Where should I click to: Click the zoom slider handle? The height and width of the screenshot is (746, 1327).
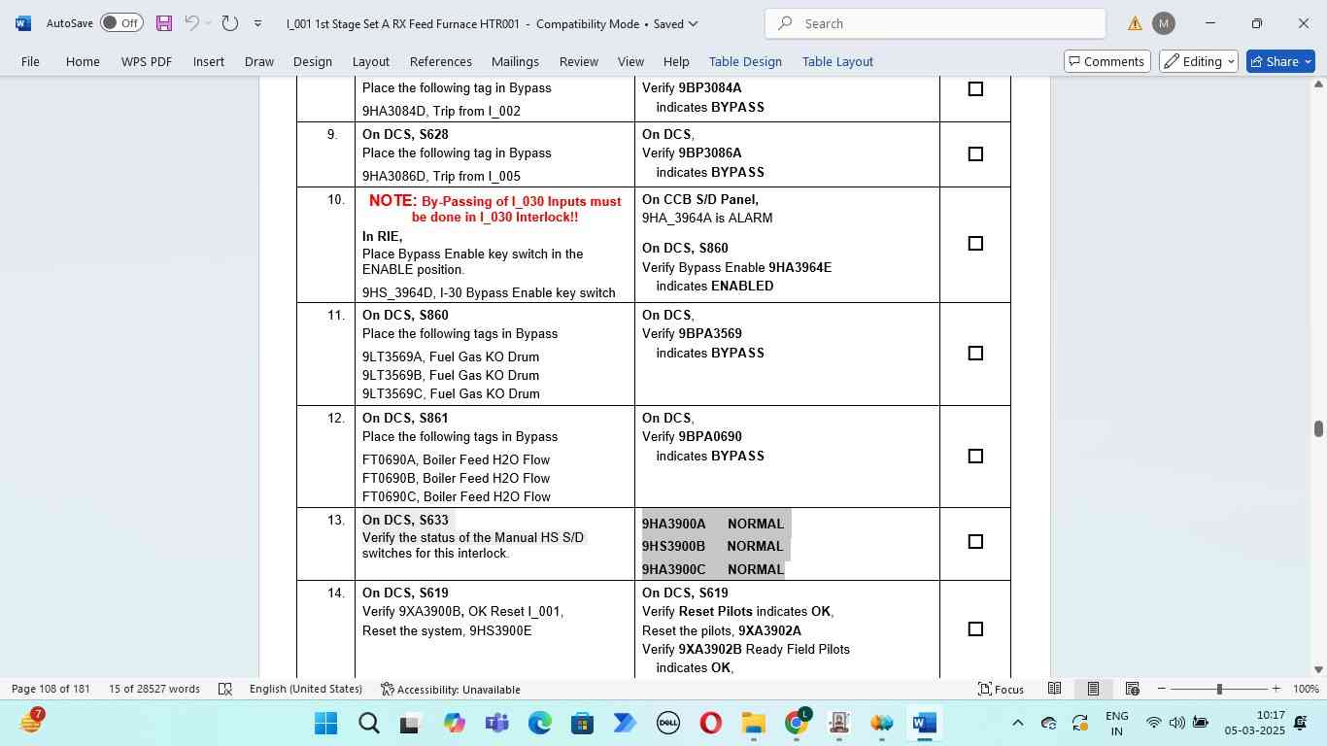coord(1219,689)
